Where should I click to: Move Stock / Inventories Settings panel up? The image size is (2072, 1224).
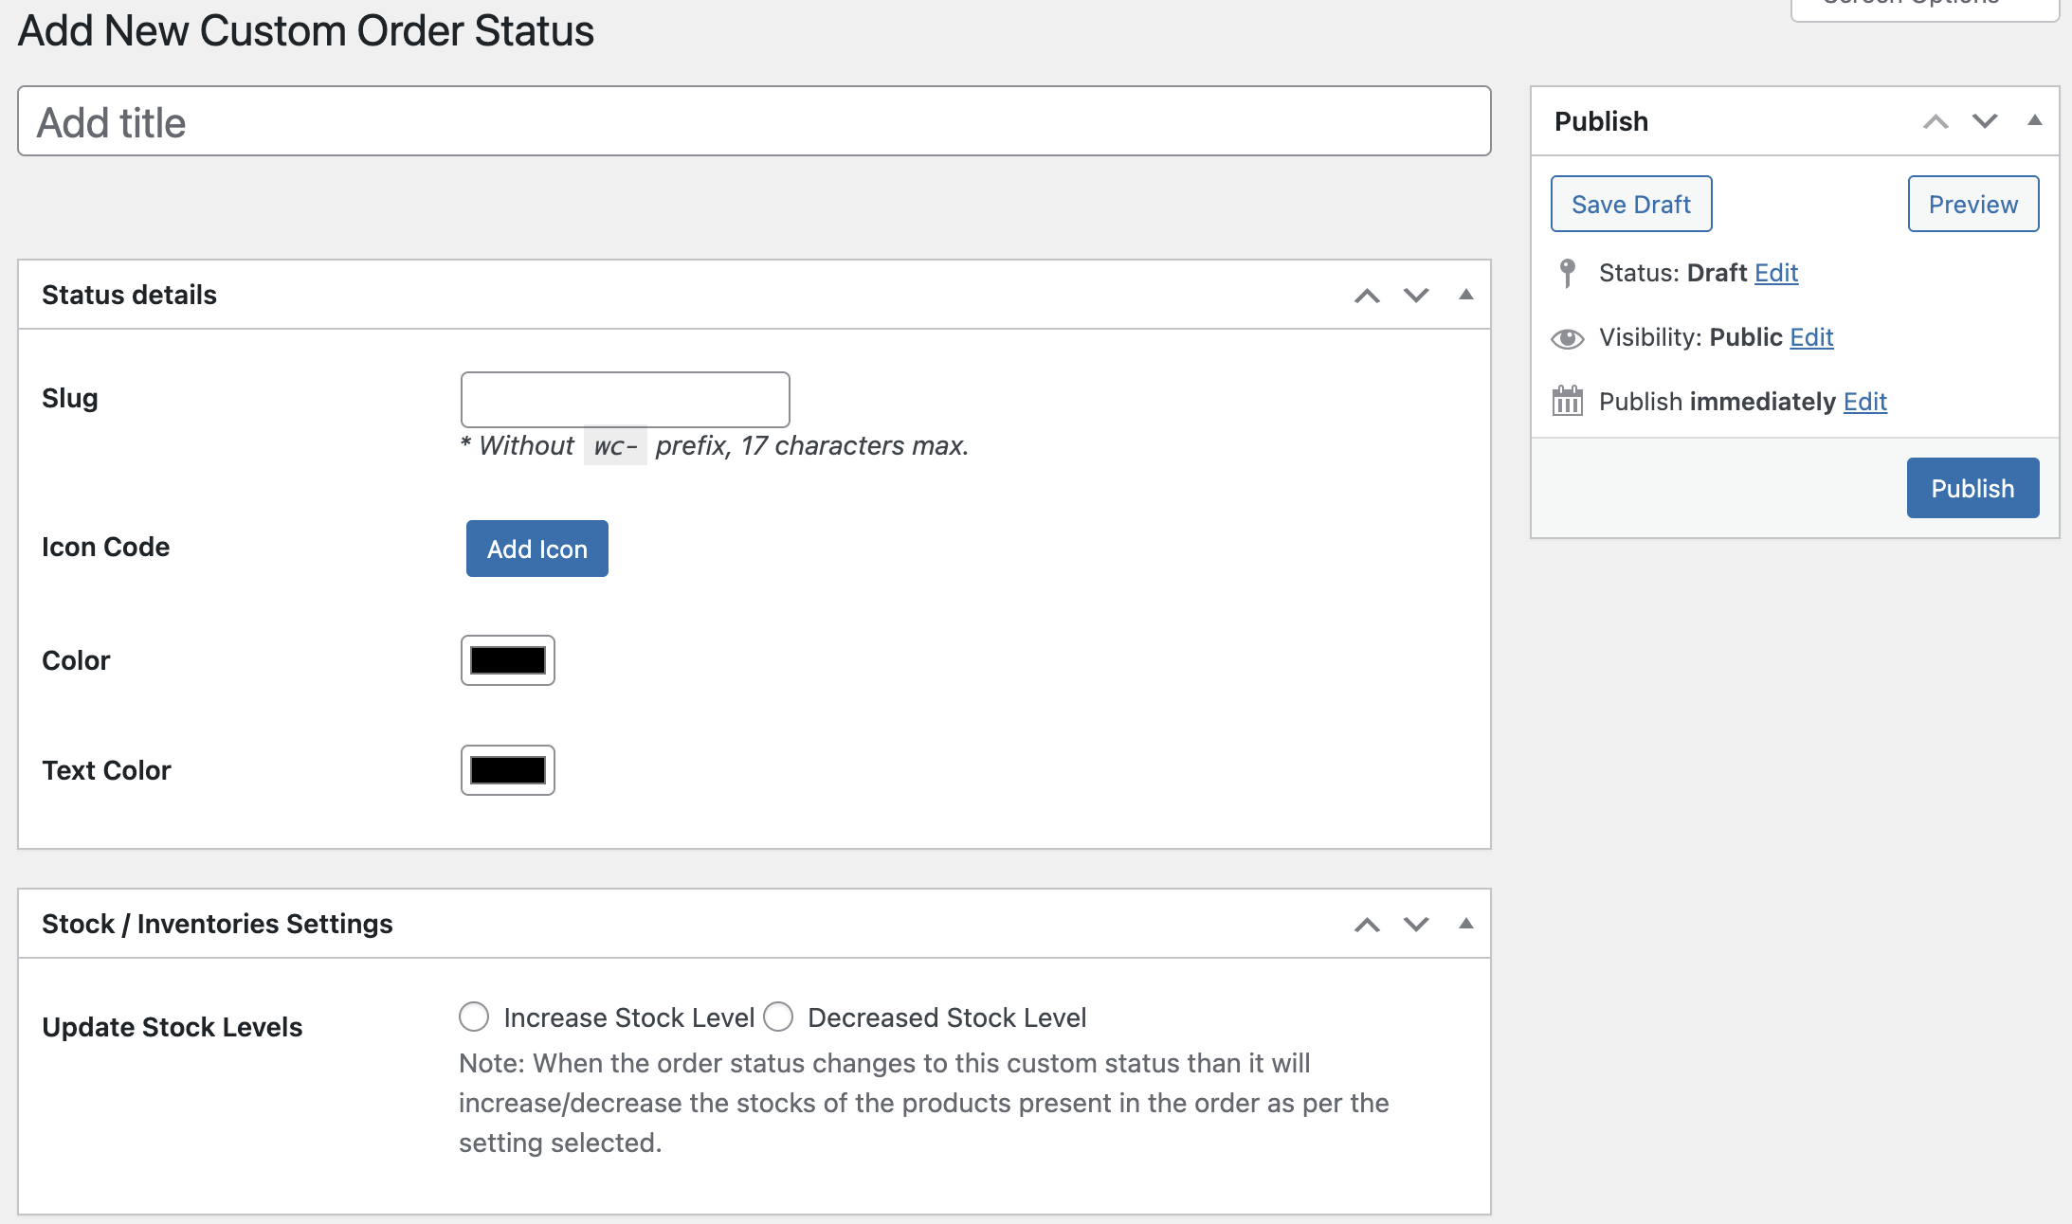point(1367,925)
